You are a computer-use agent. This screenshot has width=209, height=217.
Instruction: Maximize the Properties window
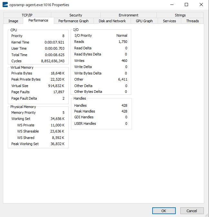[186, 5]
